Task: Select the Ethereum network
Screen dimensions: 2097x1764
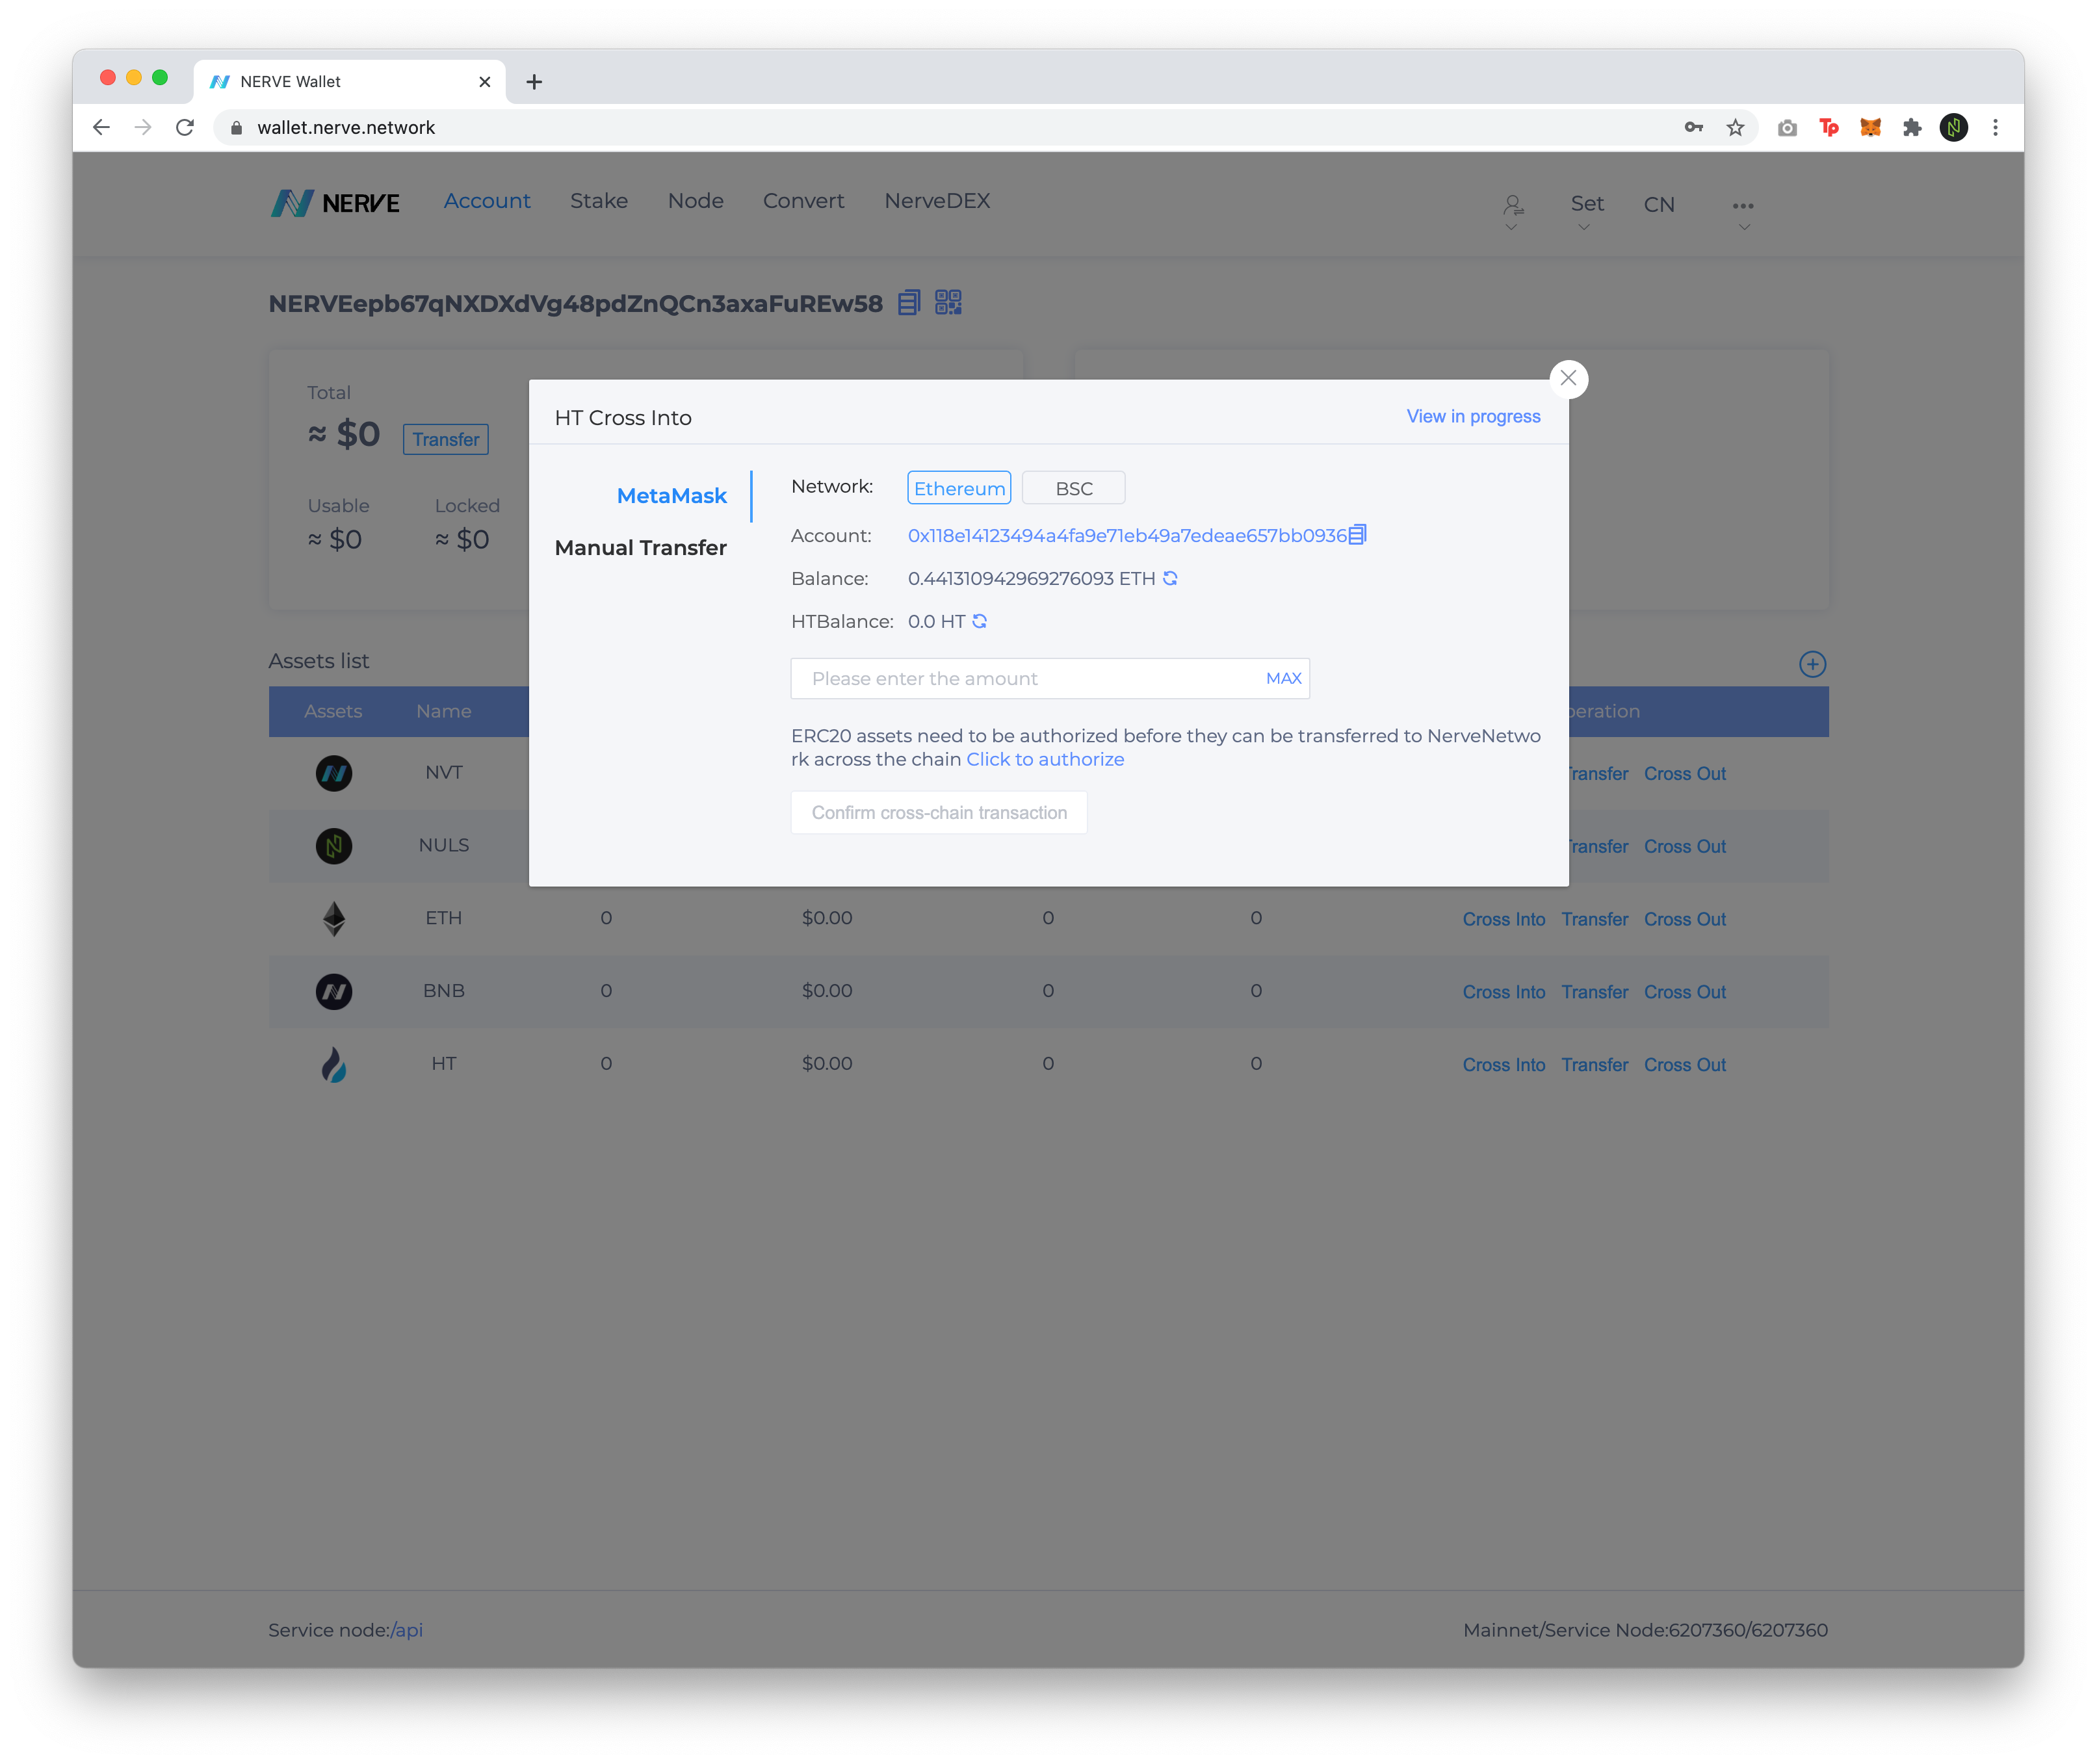Action: [x=959, y=488]
